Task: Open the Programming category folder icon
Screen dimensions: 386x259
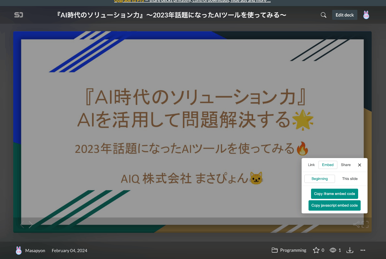Action: tap(275, 250)
